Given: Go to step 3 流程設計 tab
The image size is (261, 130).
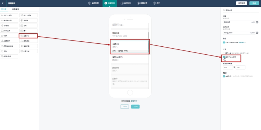Looking at the screenshot, I should pos(126,3).
